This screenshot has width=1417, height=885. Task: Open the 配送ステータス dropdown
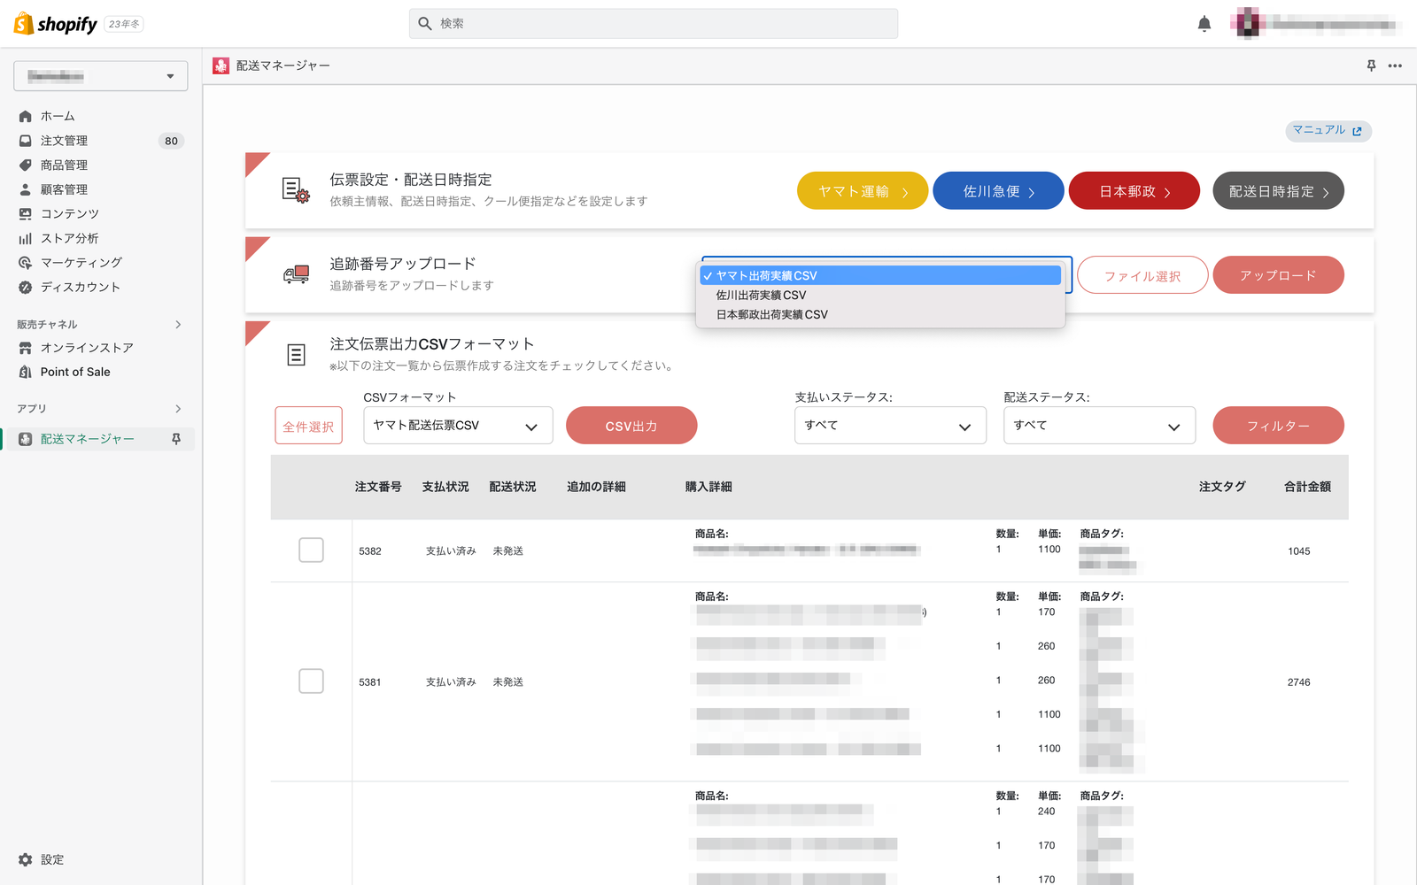(x=1099, y=426)
